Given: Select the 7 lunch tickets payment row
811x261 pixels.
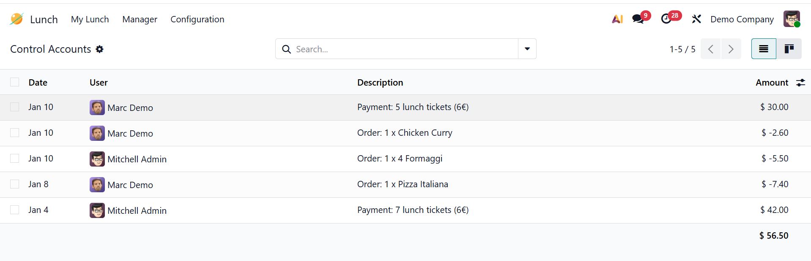Looking at the screenshot, I should coord(15,210).
